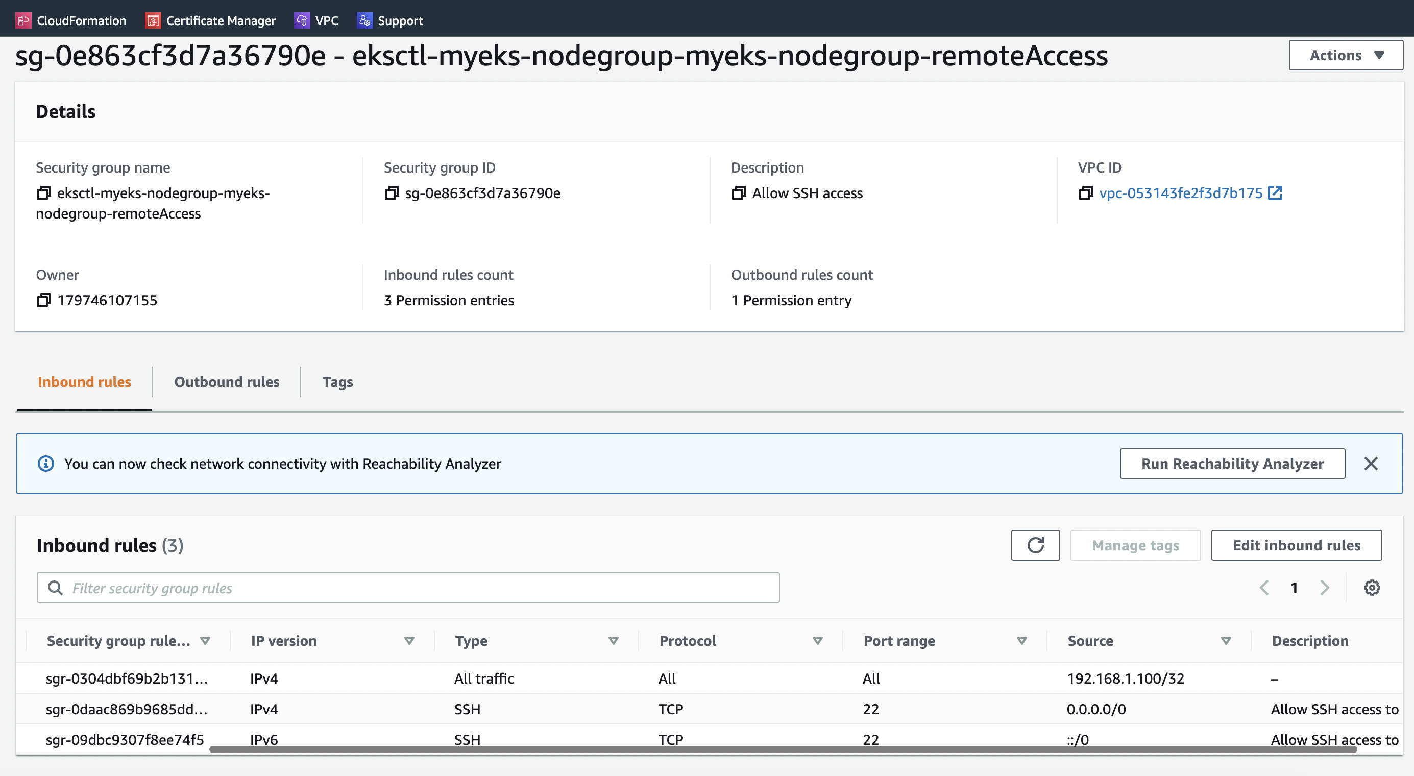Open the CloudFormation shortcut
The height and width of the screenshot is (776, 1414).
click(x=71, y=20)
